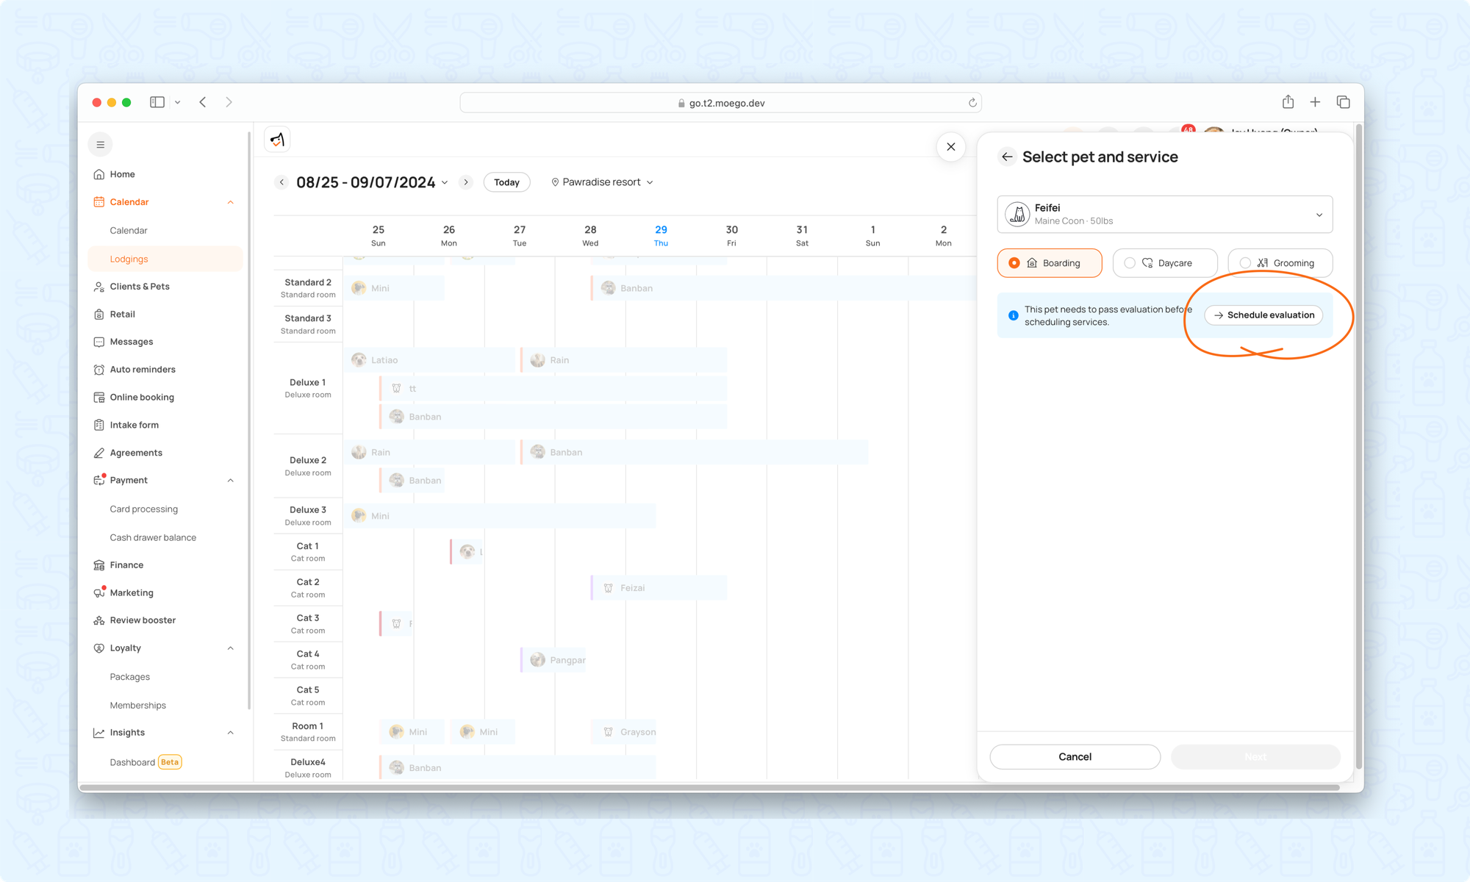This screenshot has width=1470, height=882.
Task: Open the Feifei pet selector dropdown
Action: click(1164, 214)
